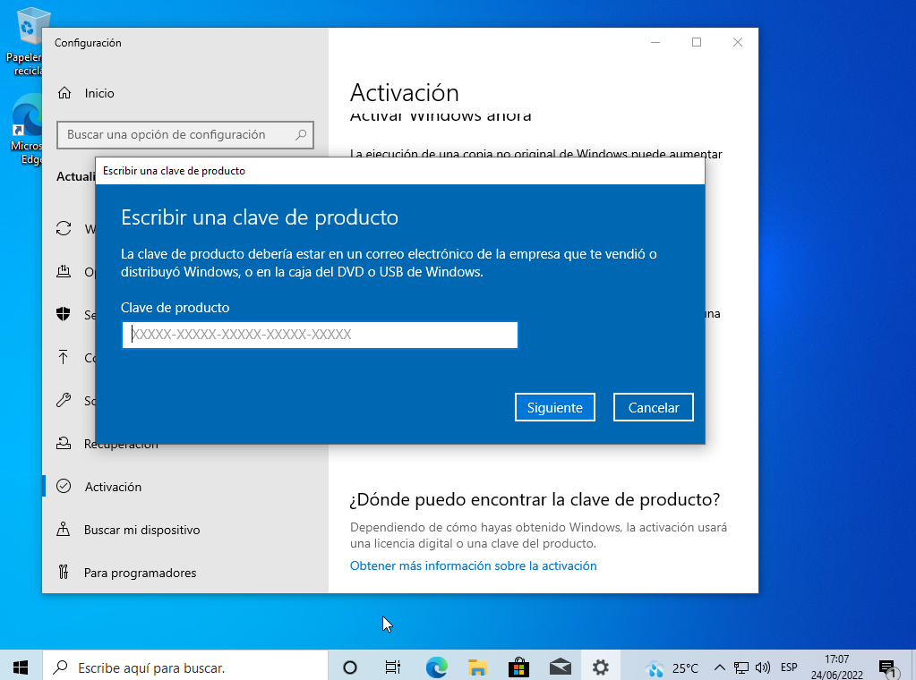Close the Configuración window
Image resolution: width=916 pixels, height=680 pixels.
point(738,42)
